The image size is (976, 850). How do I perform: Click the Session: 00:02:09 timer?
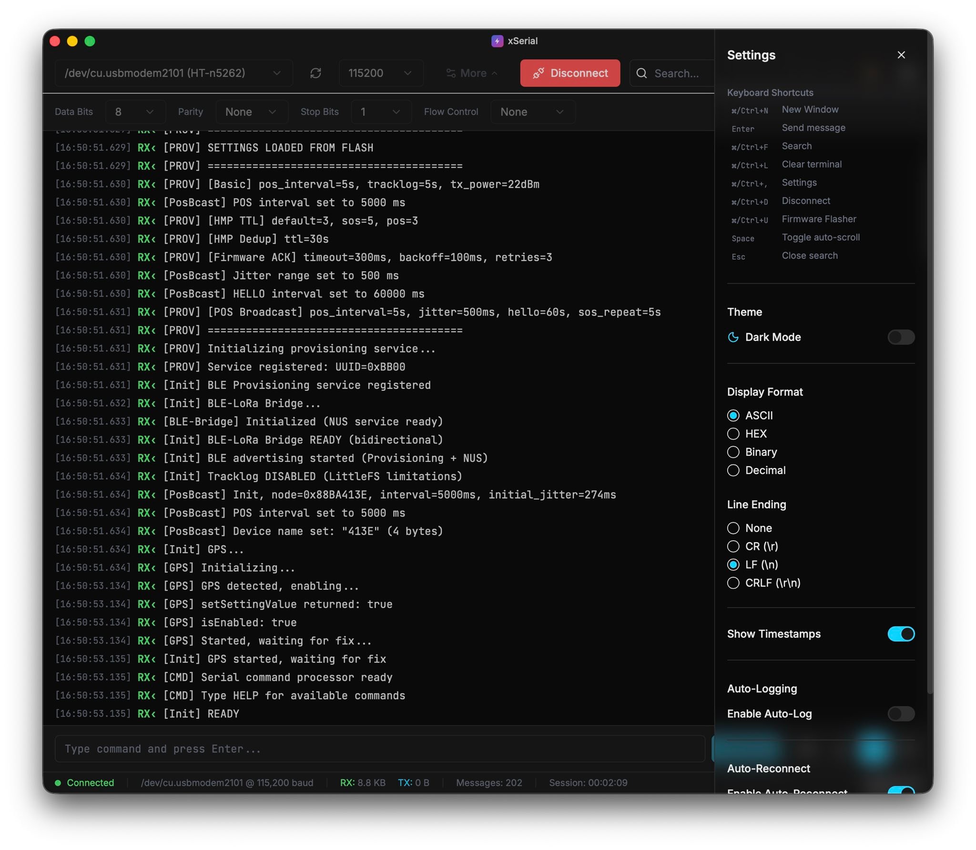pos(588,782)
